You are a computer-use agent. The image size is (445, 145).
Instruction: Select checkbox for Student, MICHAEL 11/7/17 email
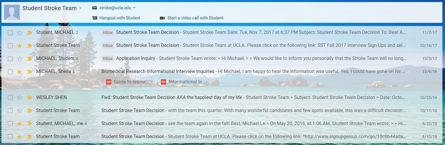click(10, 32)
